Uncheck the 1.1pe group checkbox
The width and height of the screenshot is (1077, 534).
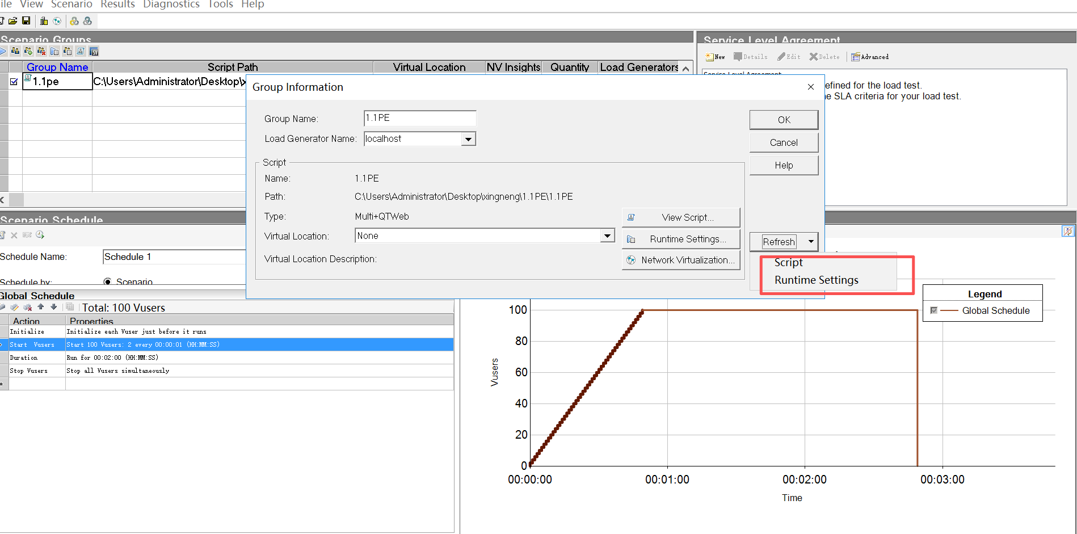click(x=14, y=82)
